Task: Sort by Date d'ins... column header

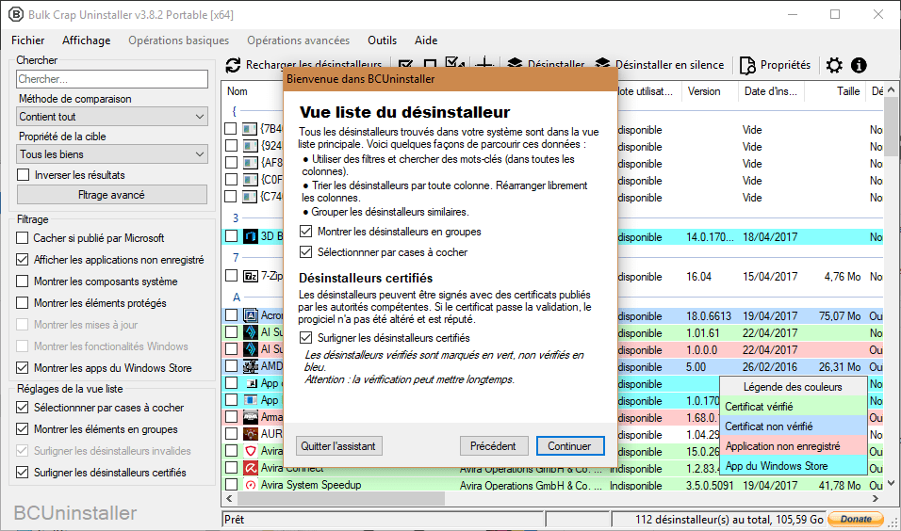Action: pyautogui.click(x=771, y=91)
